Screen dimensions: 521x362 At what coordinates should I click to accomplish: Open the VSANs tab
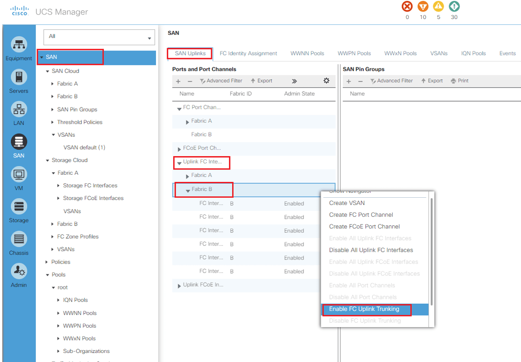(x=439, y=53)
